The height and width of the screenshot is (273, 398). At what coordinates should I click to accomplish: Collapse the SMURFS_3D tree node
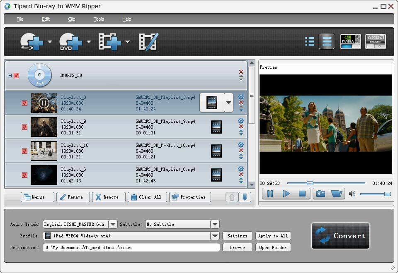tap(10, 75)
